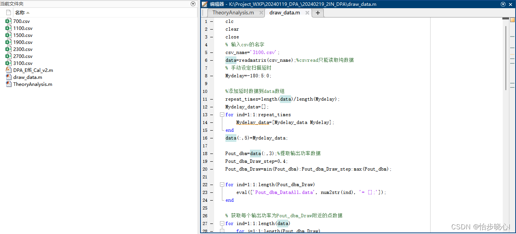The height and width of the screenshot is (234, 516).
Task: Collapse the nested for loop at line 28
Action: [222, 231]
